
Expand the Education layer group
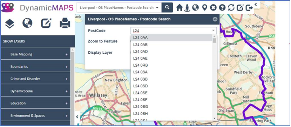(x=35, y=103)
